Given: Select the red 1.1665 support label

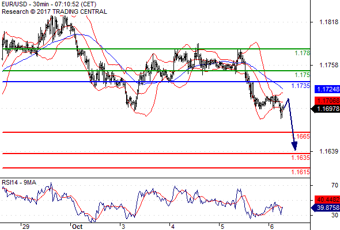Looking at the screenshot, I should 301,136.
